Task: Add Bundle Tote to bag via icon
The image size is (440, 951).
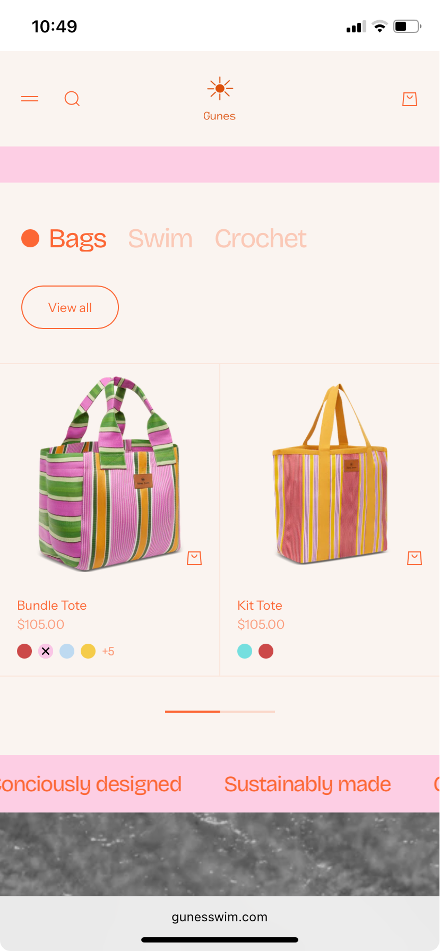Action: click(x=194, y=558)
